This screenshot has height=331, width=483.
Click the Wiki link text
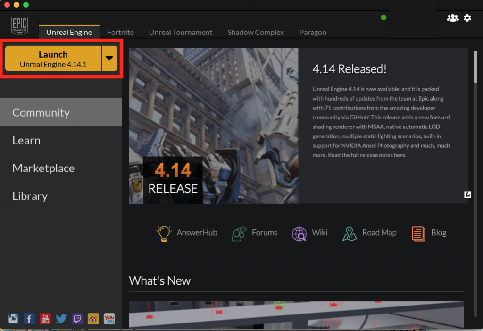click(320, 232)
